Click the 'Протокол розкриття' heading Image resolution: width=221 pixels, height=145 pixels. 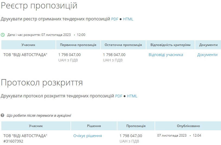pyautogui.click(x=42, y=82)
